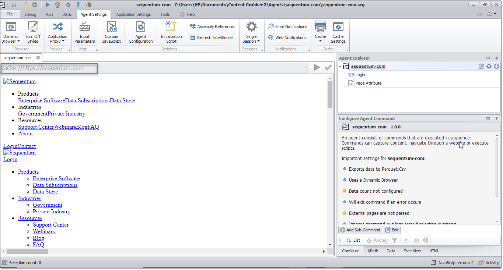Follow the Enterprise Software link in page
The height and width of the screenshot is (270, 503).
(56, 178)
